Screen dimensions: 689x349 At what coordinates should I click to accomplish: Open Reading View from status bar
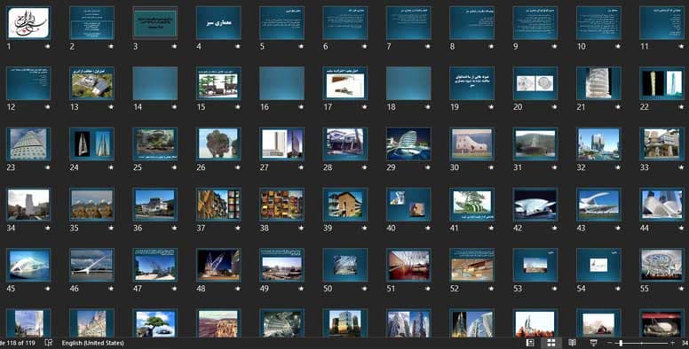pyautogui.click(x=572, y=343)
